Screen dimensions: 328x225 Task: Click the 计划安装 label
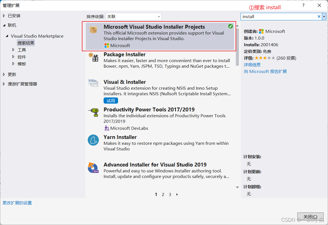click(x=252, y=156)
